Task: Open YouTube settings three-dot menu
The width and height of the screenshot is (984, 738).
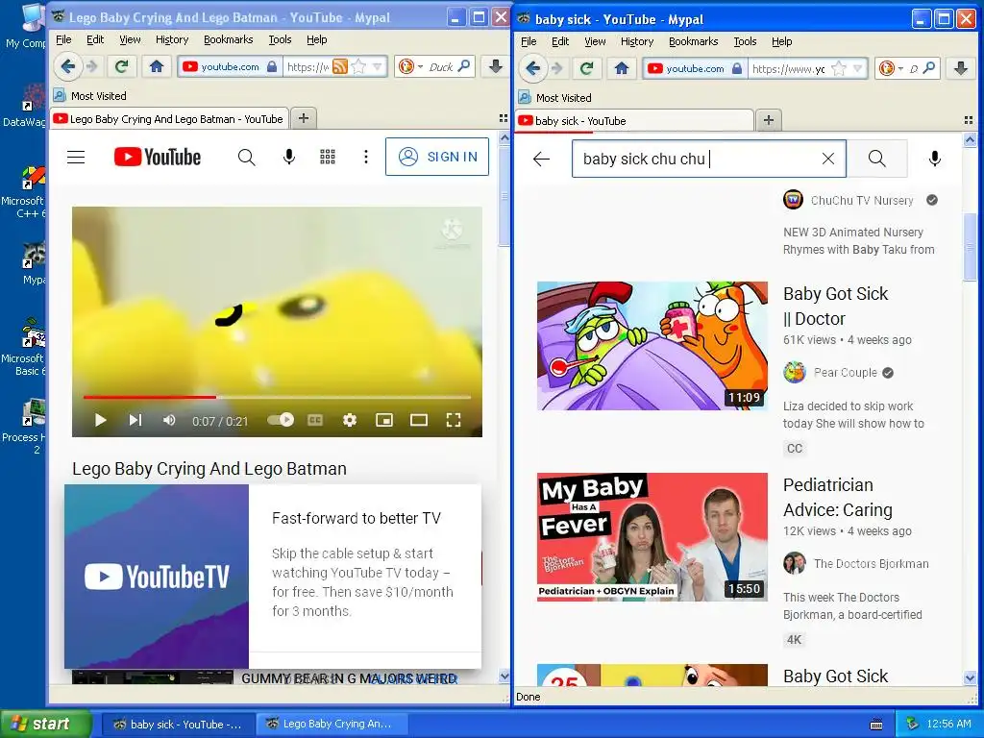Action: click(366, 157)
